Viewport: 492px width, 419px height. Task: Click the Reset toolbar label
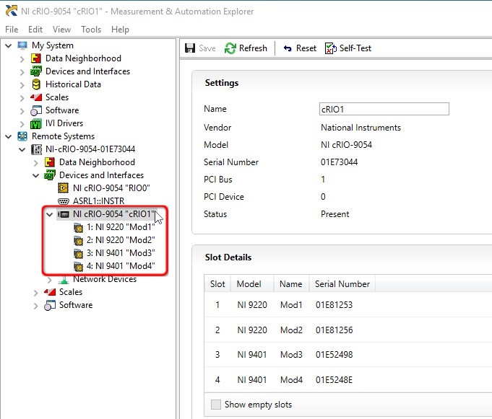click(306, 48)
